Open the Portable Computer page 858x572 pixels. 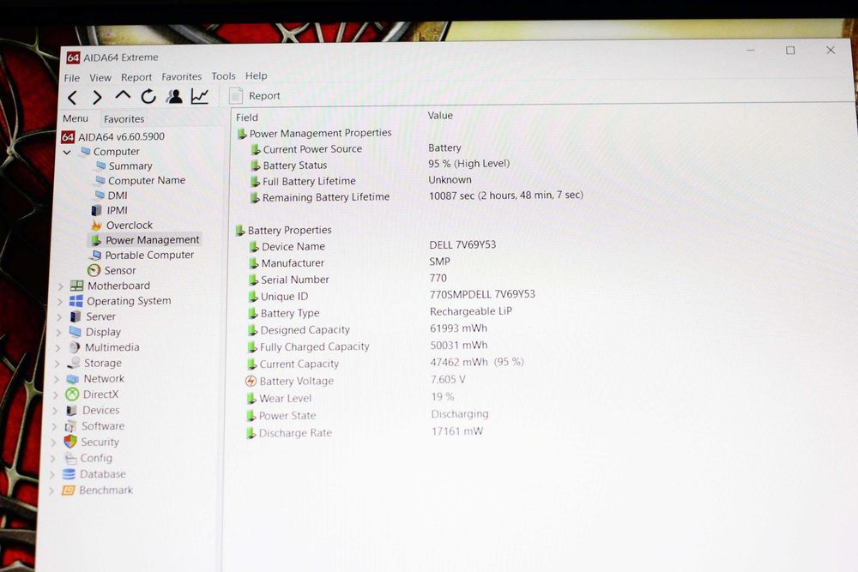(142, 256)
